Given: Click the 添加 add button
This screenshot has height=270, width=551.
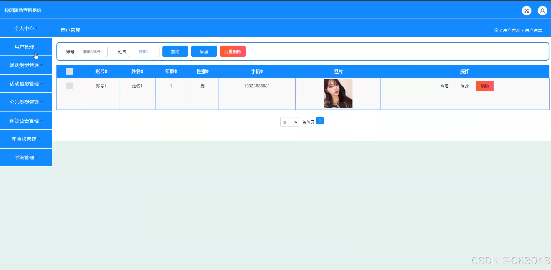Looking at the screenshot, I should pos(204,51).
